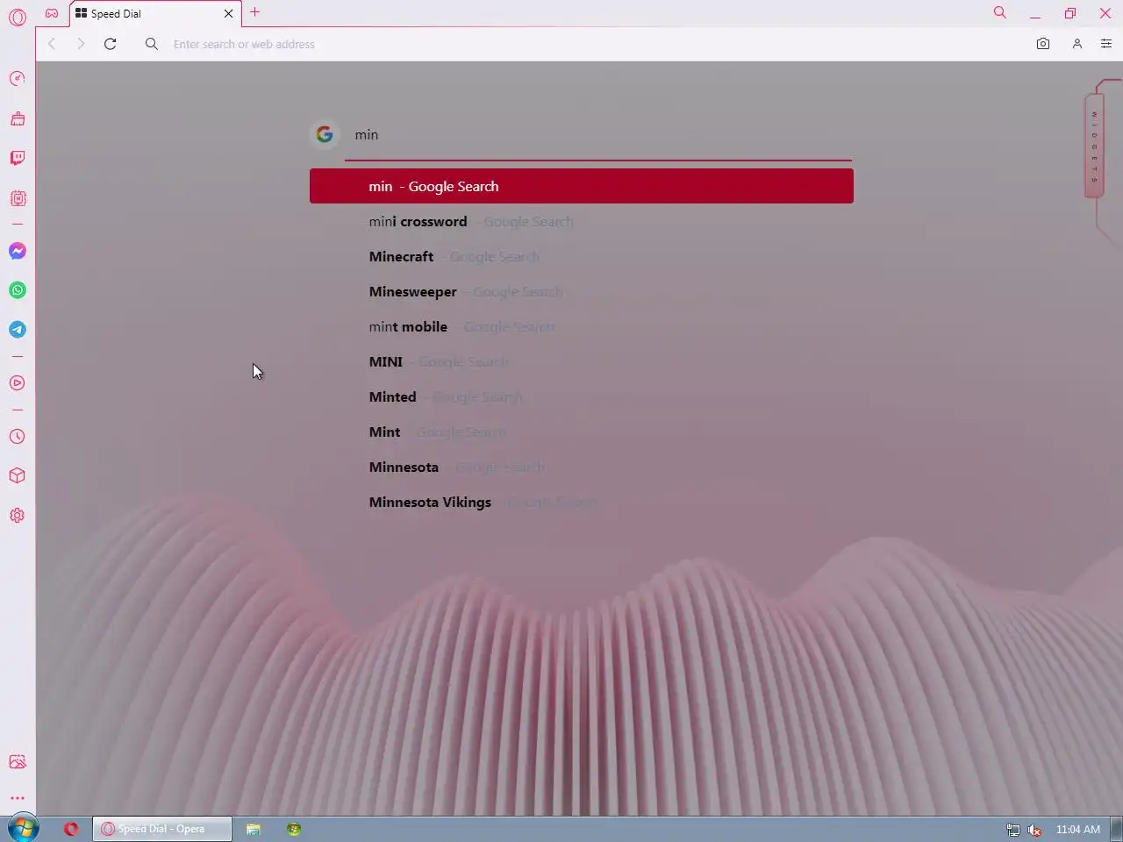
Task: Choose the 'mini crossword' suggestion
Action: click(x=582, y=221)
